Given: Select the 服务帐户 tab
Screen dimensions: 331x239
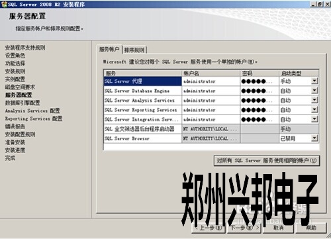Looking at the screenshot, I should tap(109, 49).
